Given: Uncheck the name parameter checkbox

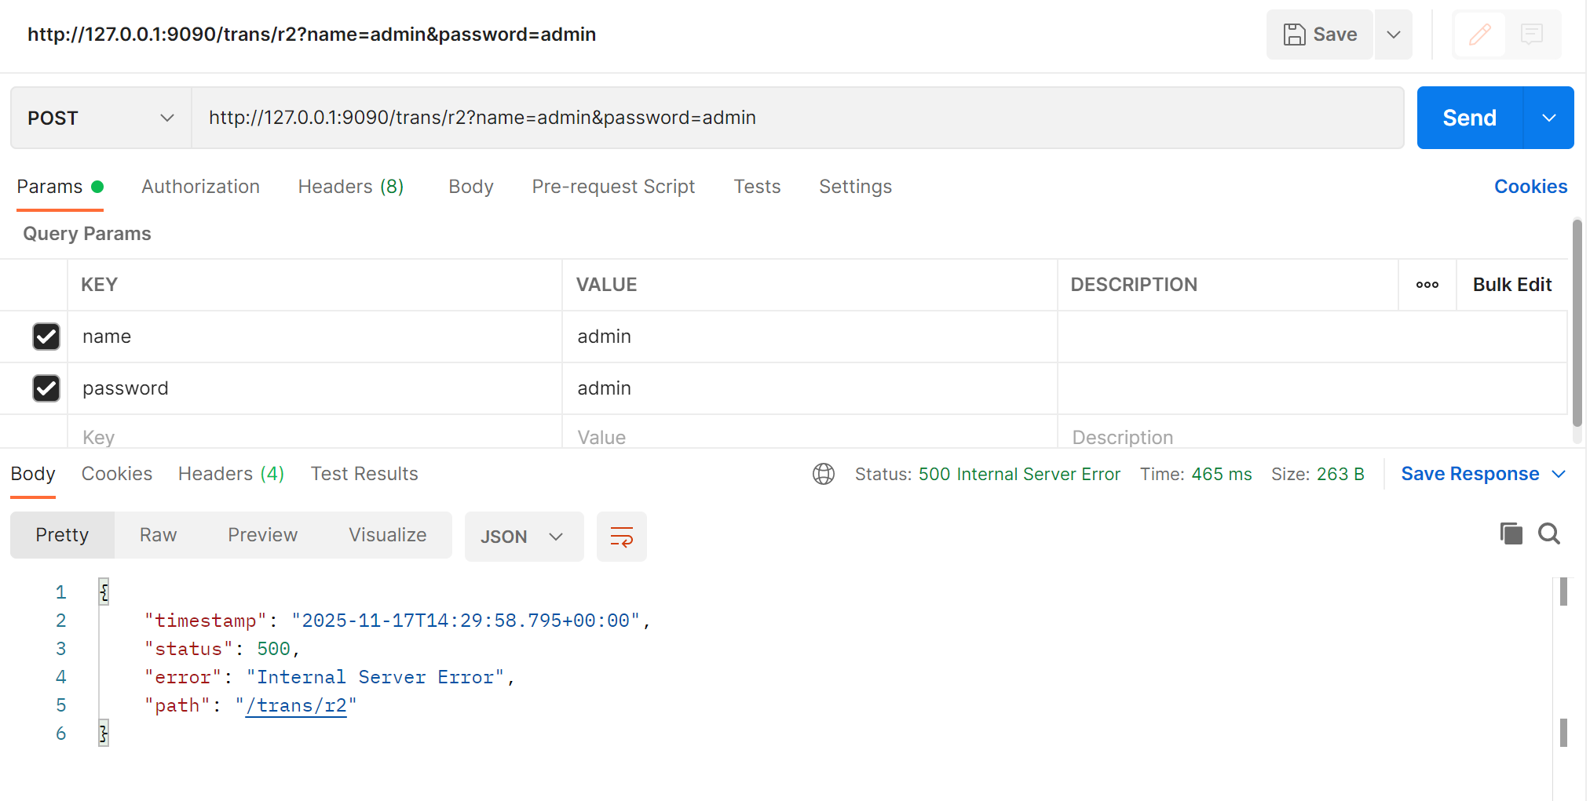Looking at the screenshot, I should 46,337.
